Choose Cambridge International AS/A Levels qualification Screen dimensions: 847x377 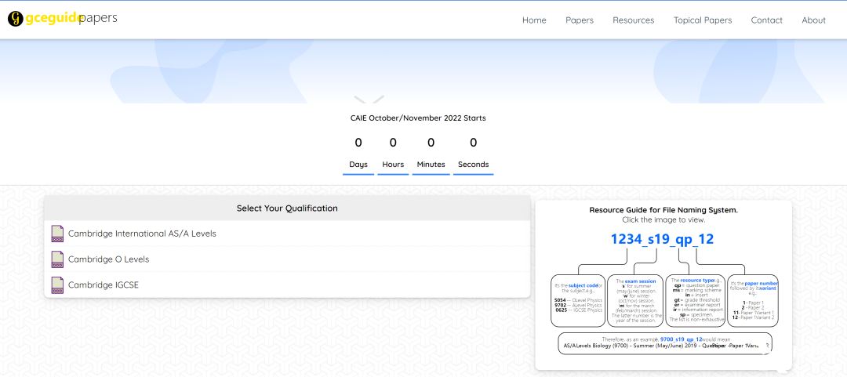pyautogui.click(x=142, y=234)
